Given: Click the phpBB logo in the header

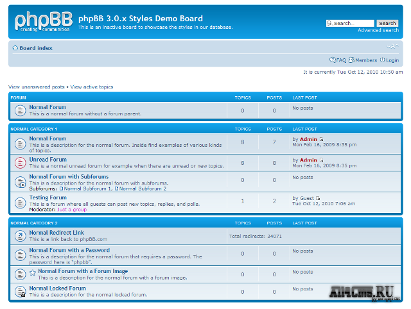Looking at the screenshot, I should tap(44, 22).
